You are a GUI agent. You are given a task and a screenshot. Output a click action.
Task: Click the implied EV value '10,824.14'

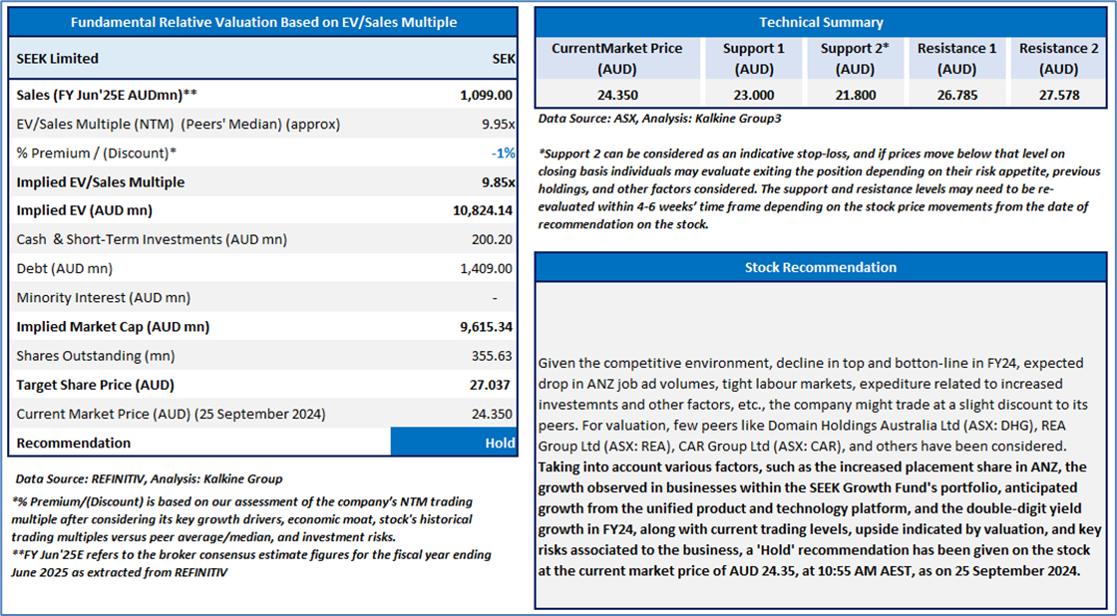pos(485,210)
